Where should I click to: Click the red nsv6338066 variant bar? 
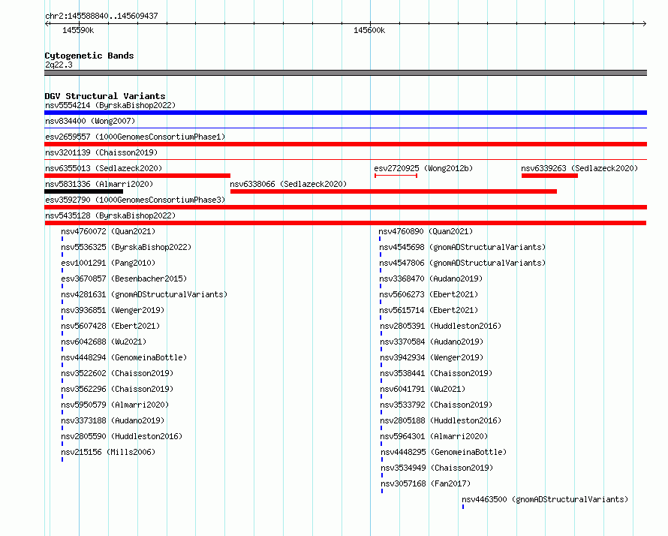tap(393, 191)
